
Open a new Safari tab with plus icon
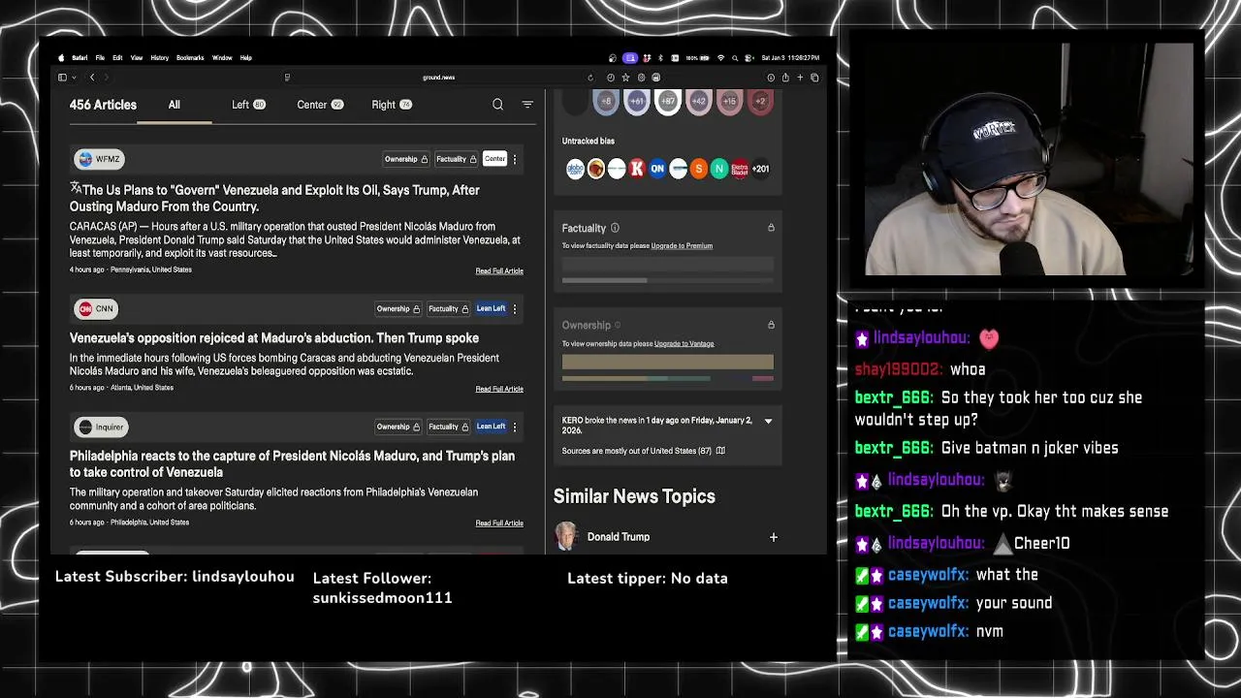pyautogui.click(x=800, y=78)
